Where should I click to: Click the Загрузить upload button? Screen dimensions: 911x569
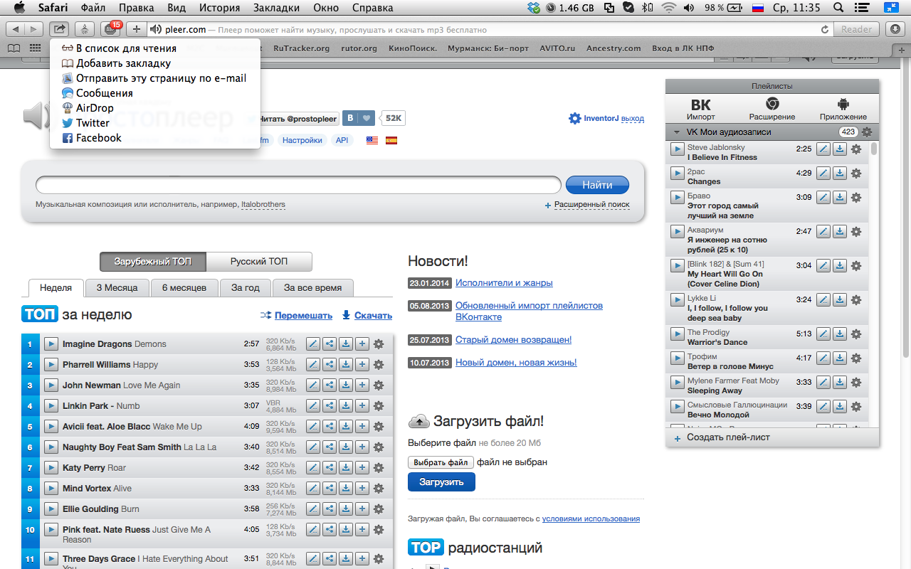point(441,482)
